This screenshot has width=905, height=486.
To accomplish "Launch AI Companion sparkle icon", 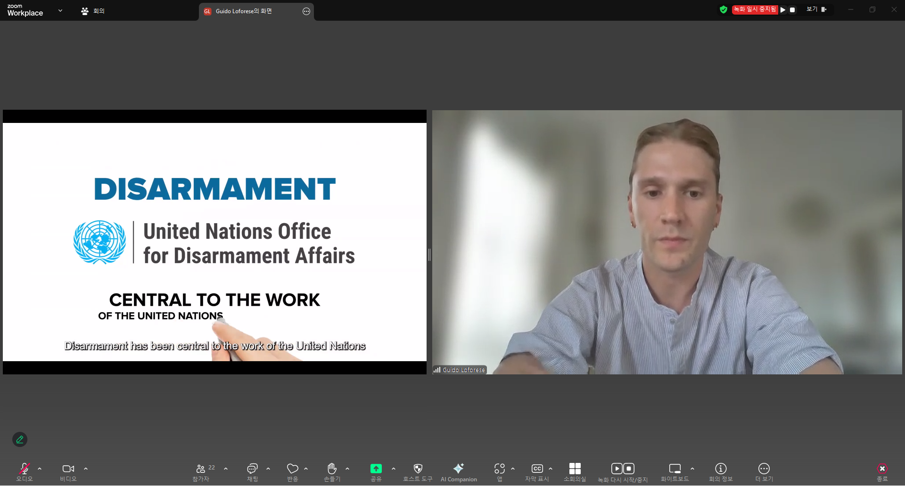I will point(459,472).
